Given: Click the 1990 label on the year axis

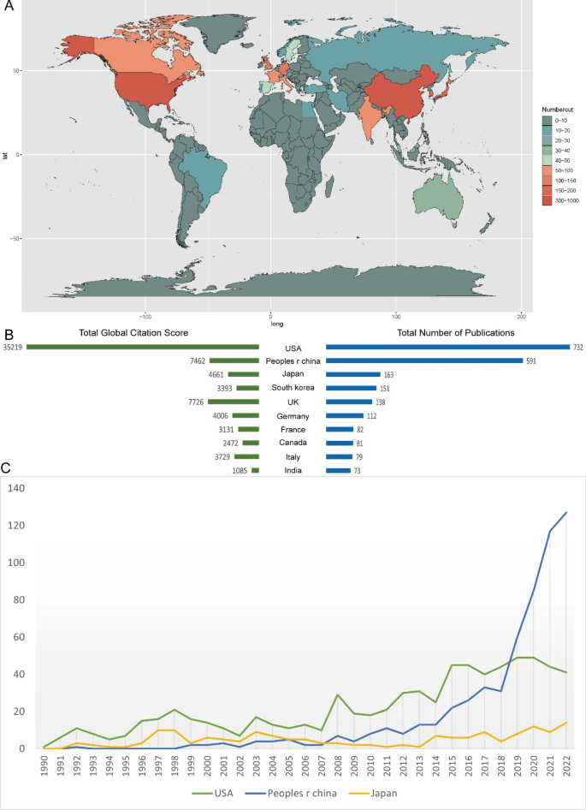Looking at the screenshot, I should pyautogui.click(x=44, y=764).
